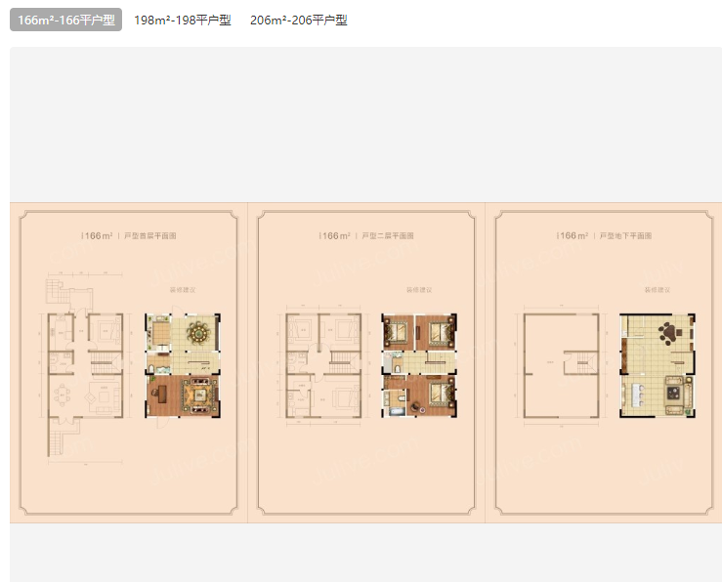Click the staircase in the basement blueprint
722x582 pixels.
tap(584, 365)
